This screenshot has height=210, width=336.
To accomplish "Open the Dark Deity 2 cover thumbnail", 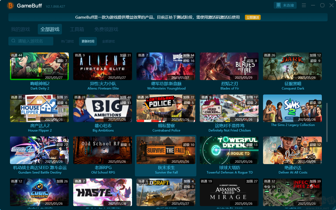I will coord(39,66).
